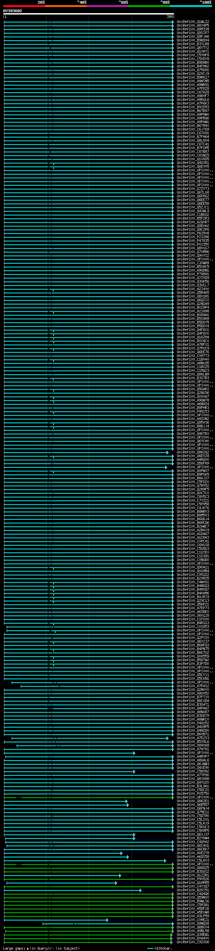Click the alignment bar for UniRef100_Q4GXR1

(89, 163)
